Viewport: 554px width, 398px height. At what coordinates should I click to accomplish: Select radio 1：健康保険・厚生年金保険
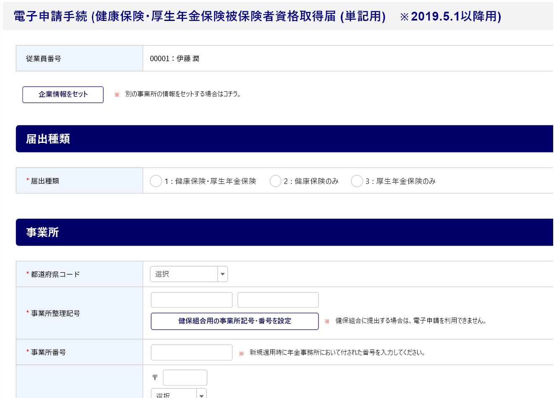156,181
